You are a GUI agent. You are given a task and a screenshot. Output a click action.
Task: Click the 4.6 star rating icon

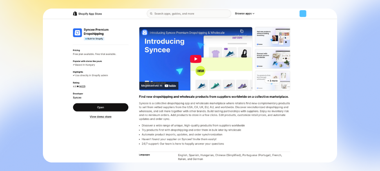pyautogui.click(x=78, y=86)
